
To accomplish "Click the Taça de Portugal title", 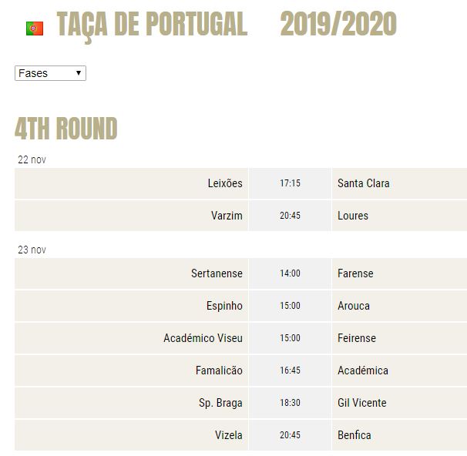I will pos(152,25).
